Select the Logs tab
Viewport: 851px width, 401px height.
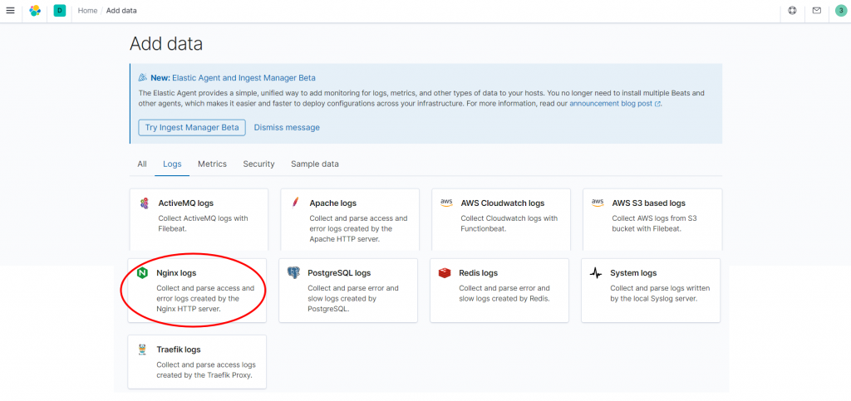pos(172,164)
